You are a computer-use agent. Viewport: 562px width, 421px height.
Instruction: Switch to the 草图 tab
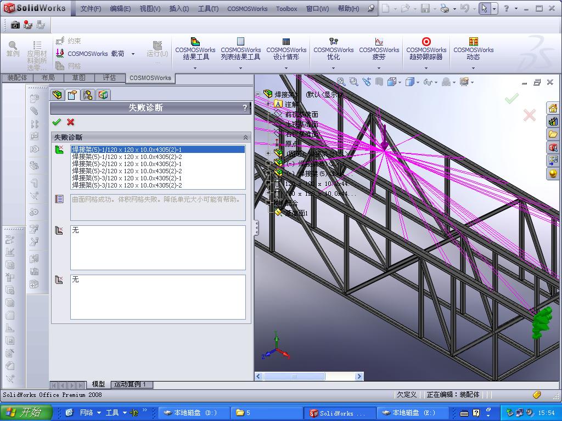[x=79, y=78]
